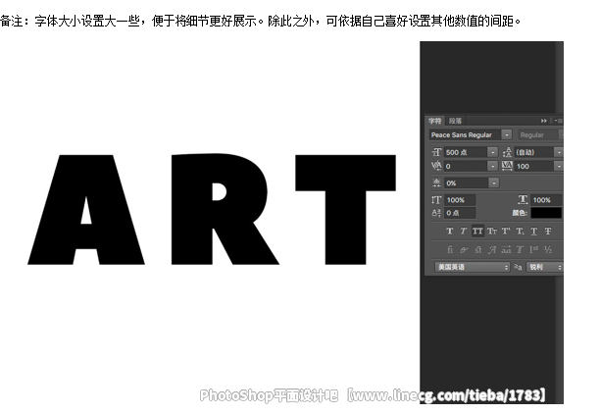
Task: Click the tracking (VA) icon
Action: click(507, 166)
